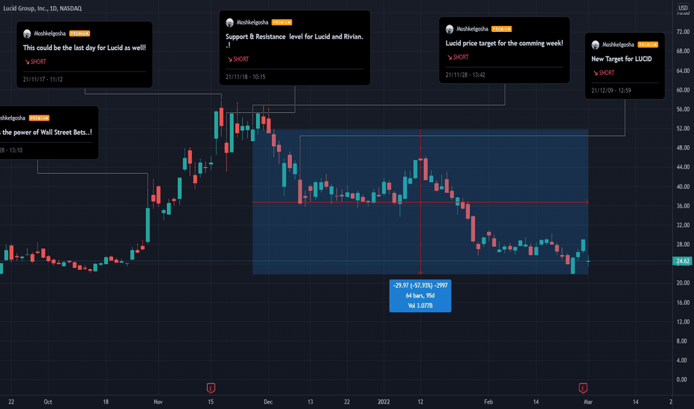Click the "16.00" price axis label
694x409 pixels.
(x=683, y=303)
